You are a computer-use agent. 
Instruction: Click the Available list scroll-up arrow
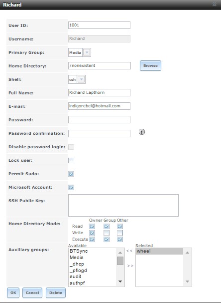[x=120, y=253]
